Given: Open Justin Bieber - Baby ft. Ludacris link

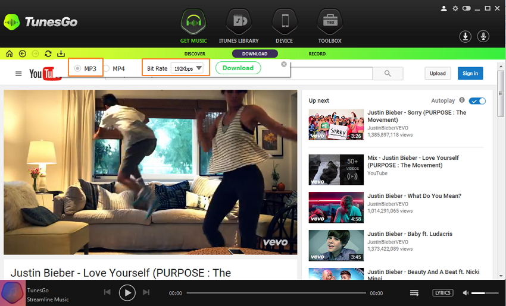Looking at the screenshot, I should point(410,234).
